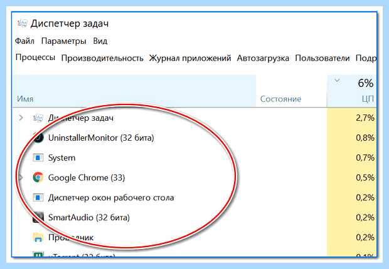Click the System process icon
The image size is (389, 269).
click(38, 158)
